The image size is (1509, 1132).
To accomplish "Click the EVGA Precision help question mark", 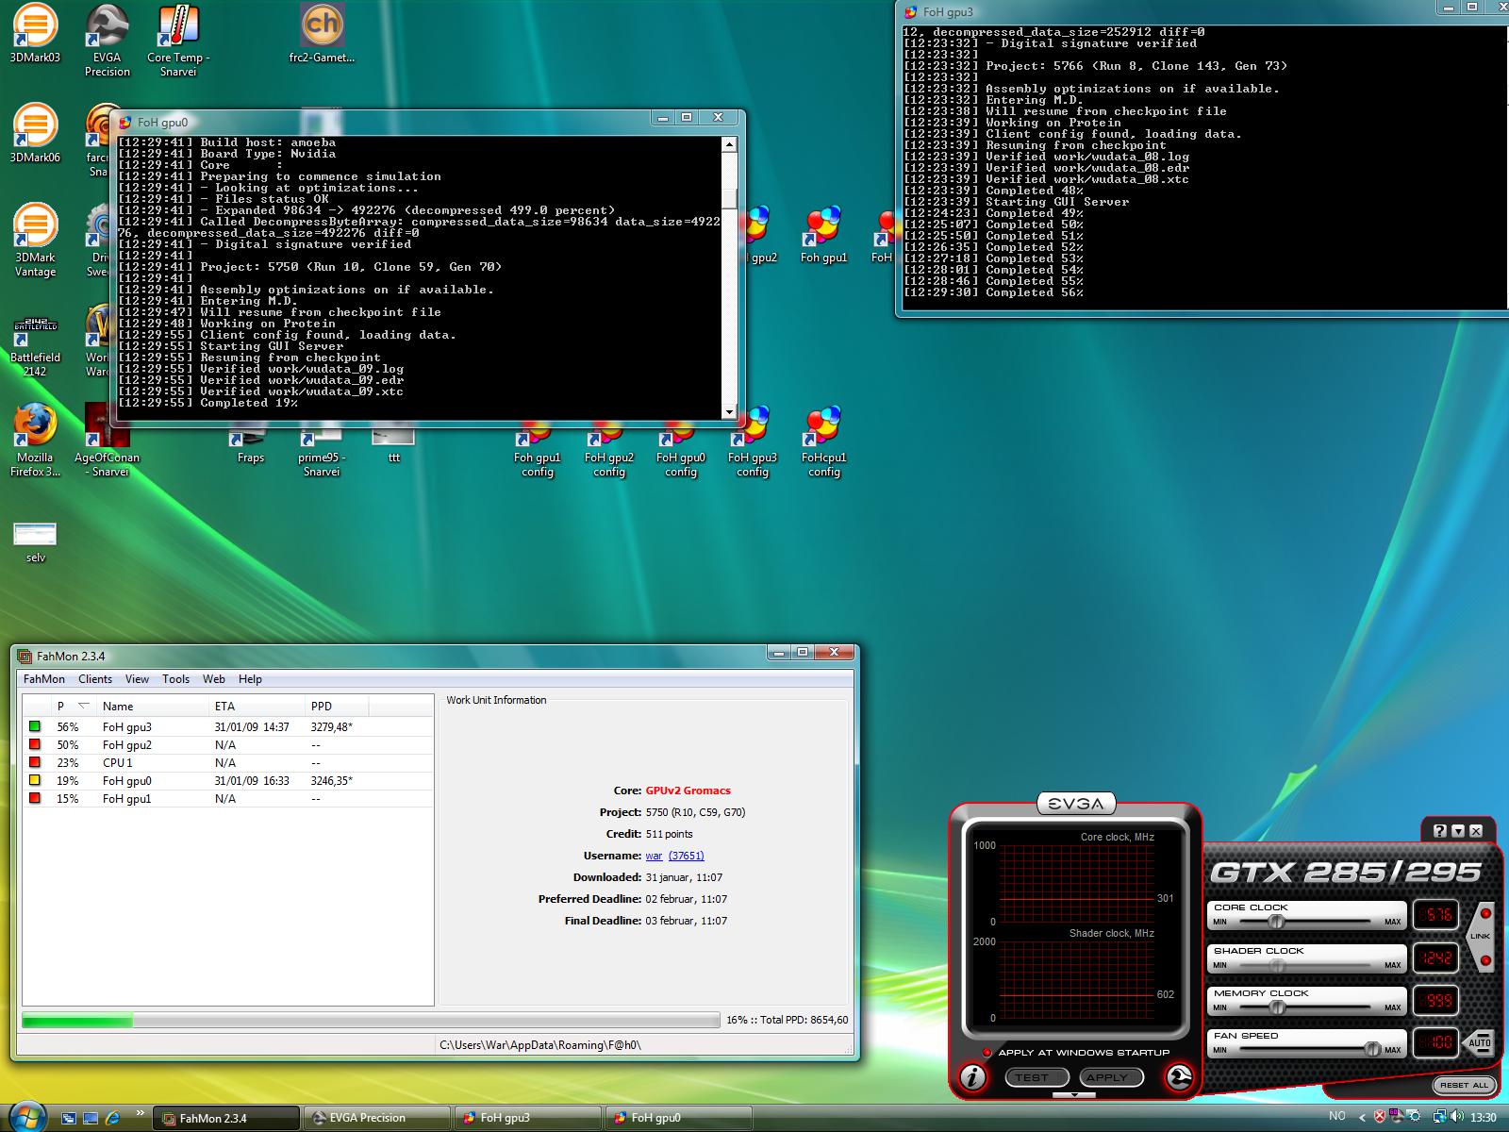I will click(x=1439, y=831).
